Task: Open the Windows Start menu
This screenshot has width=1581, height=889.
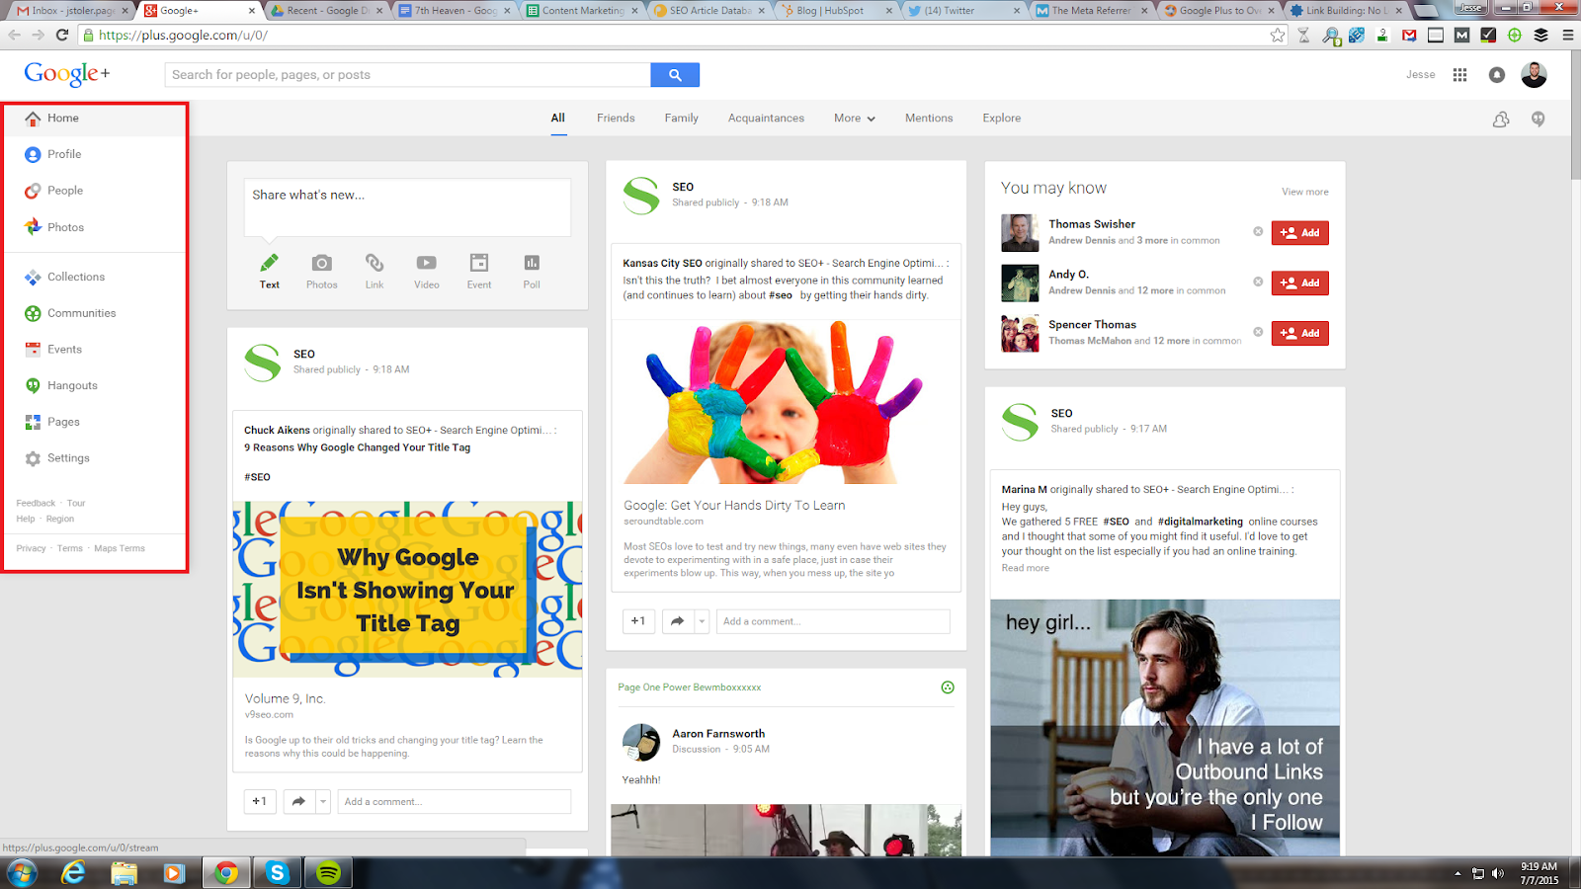Action: [x=22, y=873]
